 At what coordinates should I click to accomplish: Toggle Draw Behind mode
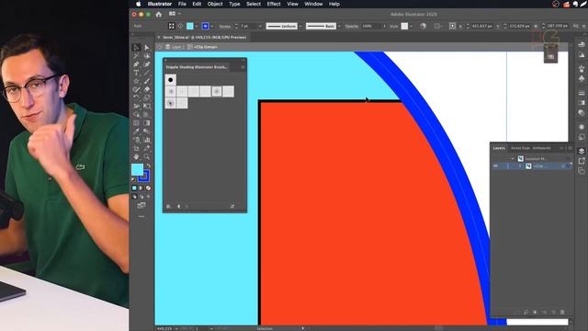(x=141, y=196)
